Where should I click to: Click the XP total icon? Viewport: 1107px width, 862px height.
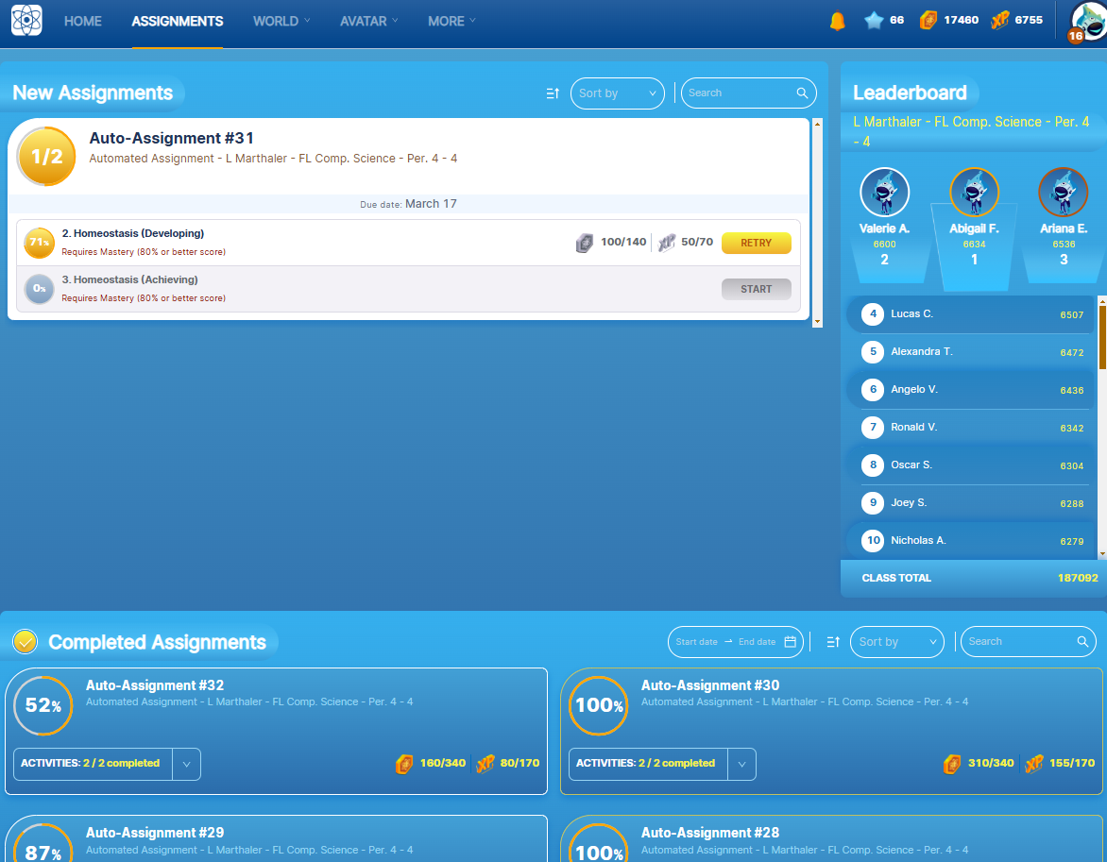coord(1001,19)
